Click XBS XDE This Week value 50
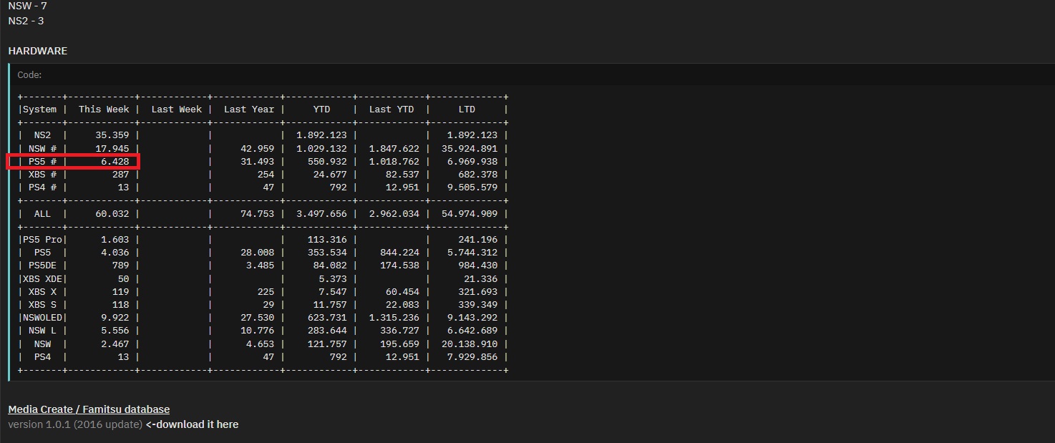 pyautogui.click(x=124, y=279)
